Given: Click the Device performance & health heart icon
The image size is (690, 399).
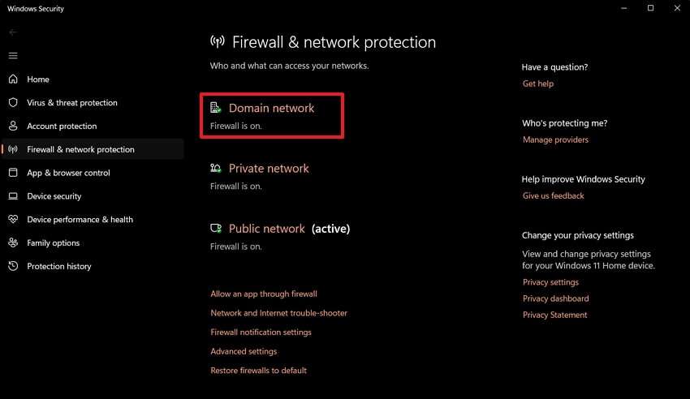Looking at the screenshot, I should [12, 220].
